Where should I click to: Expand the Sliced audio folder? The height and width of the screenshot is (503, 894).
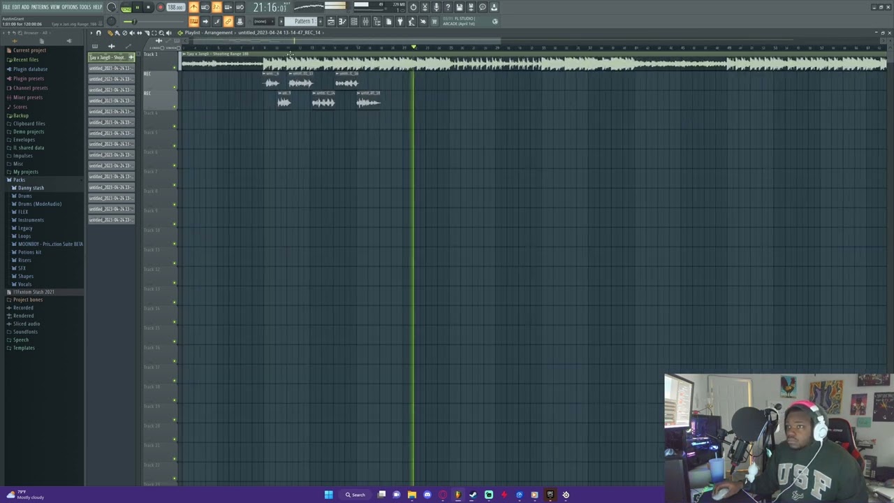tap(26, 324)
